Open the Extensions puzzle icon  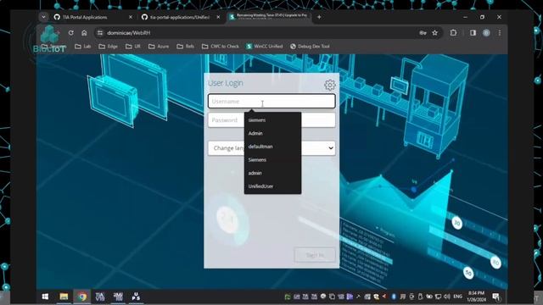tap(453, 33)
